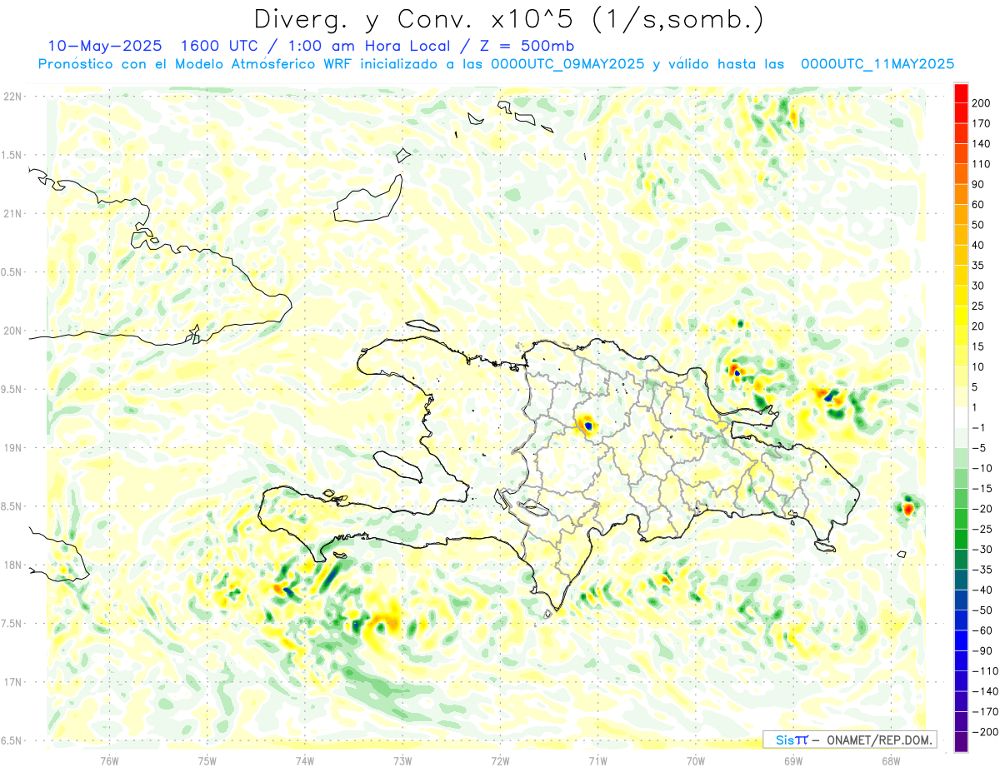Click the "ONAMET/REP.DOM." credit label
Image resolution: width=1000 pixels, height=772 pixels.
[x=881, y=740]
